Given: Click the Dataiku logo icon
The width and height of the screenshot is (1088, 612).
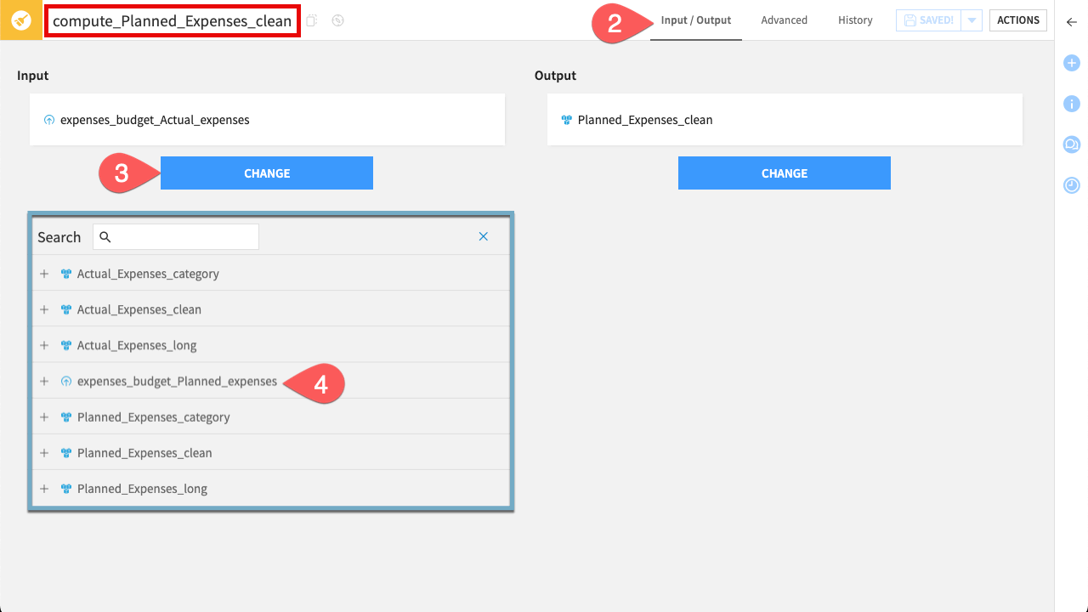Looking at the screenshot, I should (x=20, y=19).
